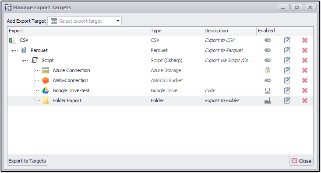
Task: Click the Azure Connection enabled clipboard icon
Action: click(268, 70)
